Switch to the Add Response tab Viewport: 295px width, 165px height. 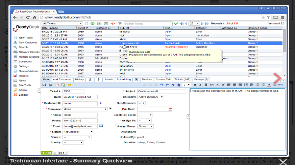[x=62, y=80]
